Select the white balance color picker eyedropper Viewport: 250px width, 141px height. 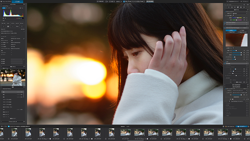point(233,15)
